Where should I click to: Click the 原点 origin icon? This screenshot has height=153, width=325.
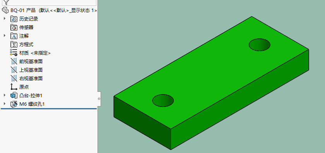pos(14,87)
